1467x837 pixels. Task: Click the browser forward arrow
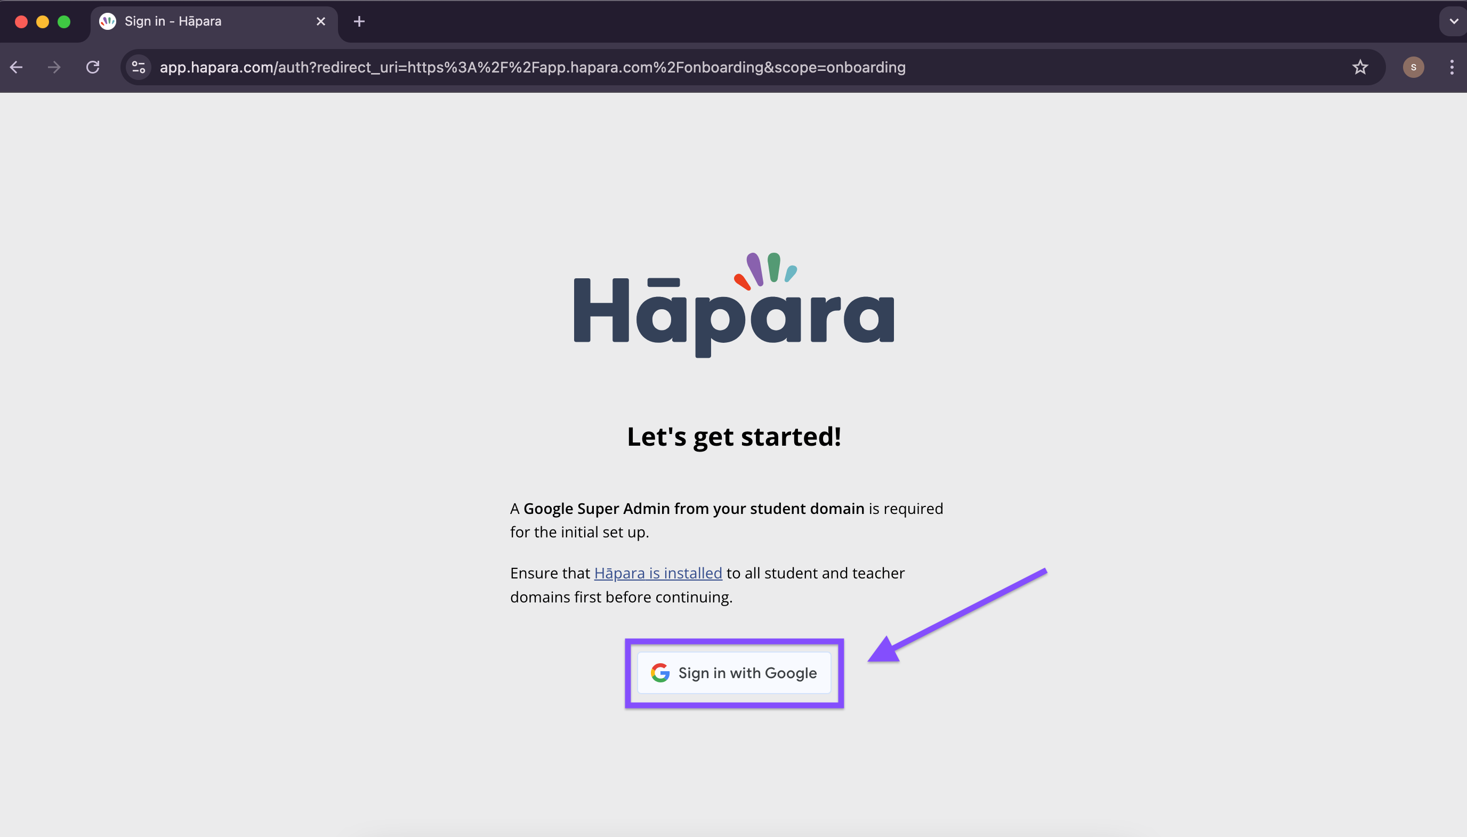pos(54,67)
